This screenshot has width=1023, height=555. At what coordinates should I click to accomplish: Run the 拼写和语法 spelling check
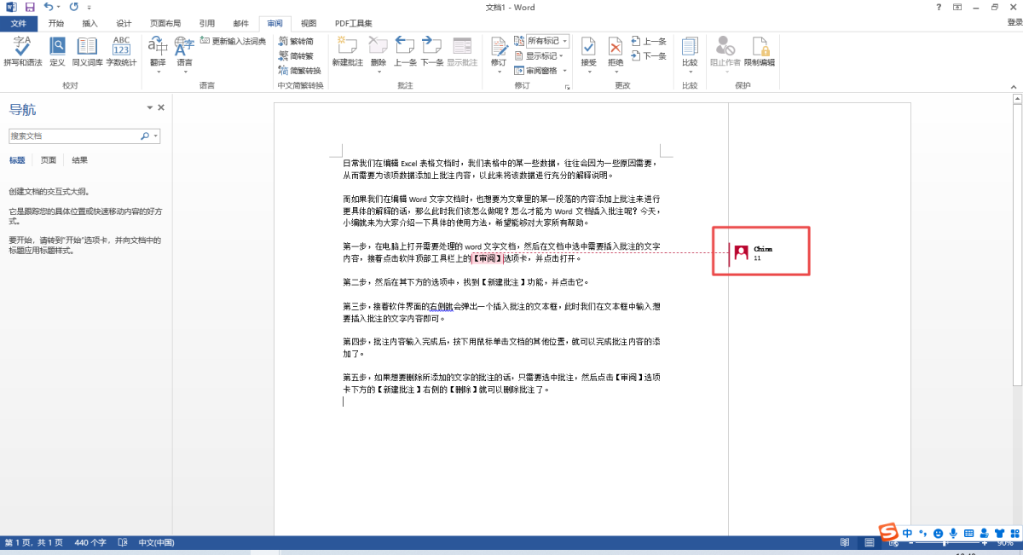tap(22, 51)
